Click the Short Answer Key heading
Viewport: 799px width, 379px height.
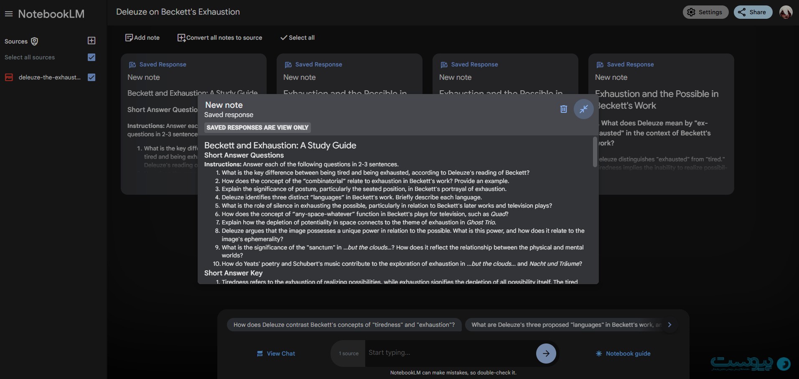tap(233, 273)
